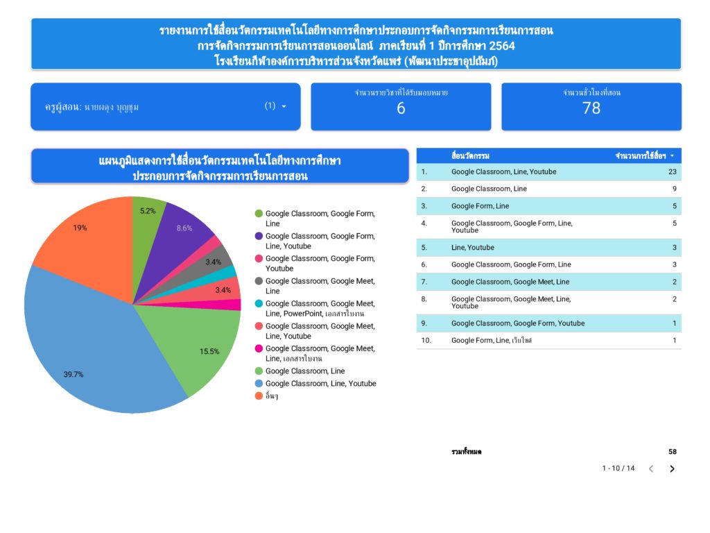The width and height of the screenshot is (710, 533).
Task: Select table row 'Line, Youtube'
Action: click(x=549, y=248)
